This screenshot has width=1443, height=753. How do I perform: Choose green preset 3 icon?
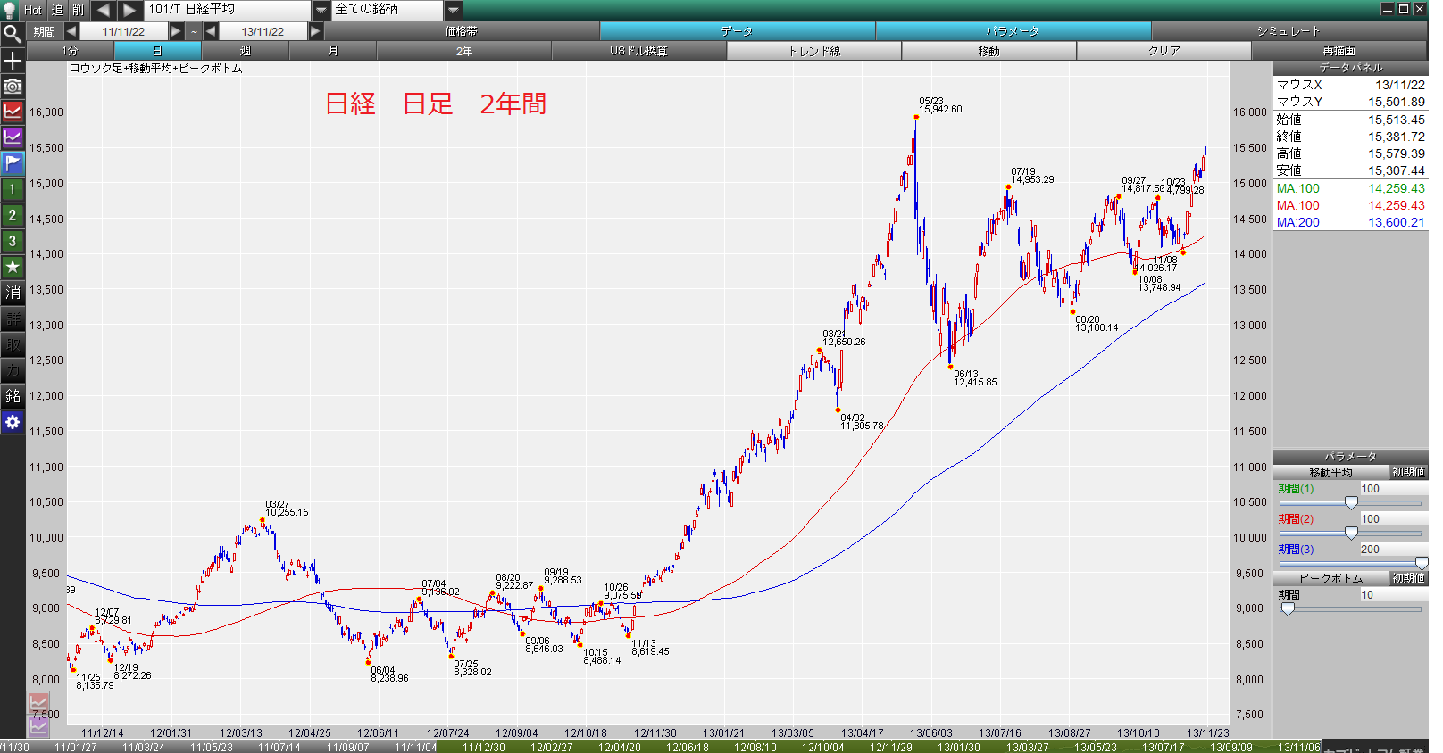click(x=13, y=241)
